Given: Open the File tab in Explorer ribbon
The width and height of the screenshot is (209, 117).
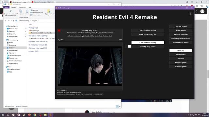Looking at the screenshot, I should 7,7.
